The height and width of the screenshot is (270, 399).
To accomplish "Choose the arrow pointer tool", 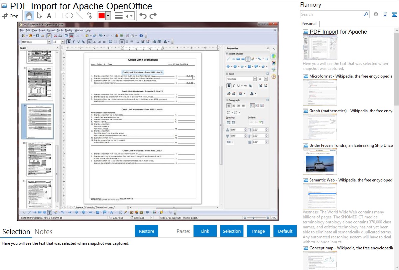I will (39, 16).
